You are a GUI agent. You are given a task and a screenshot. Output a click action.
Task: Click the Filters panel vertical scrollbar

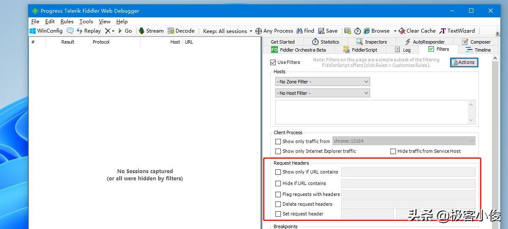[495, 142]
